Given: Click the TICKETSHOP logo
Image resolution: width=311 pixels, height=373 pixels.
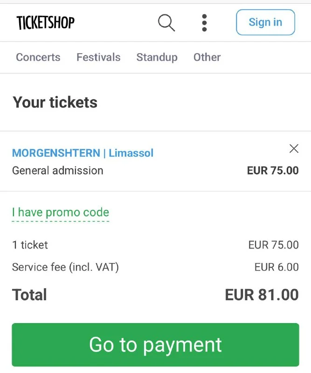Looking at the screenshot, I should 45,22.
